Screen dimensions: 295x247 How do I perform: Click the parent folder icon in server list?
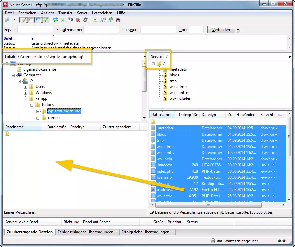click(x=153, y=122)
